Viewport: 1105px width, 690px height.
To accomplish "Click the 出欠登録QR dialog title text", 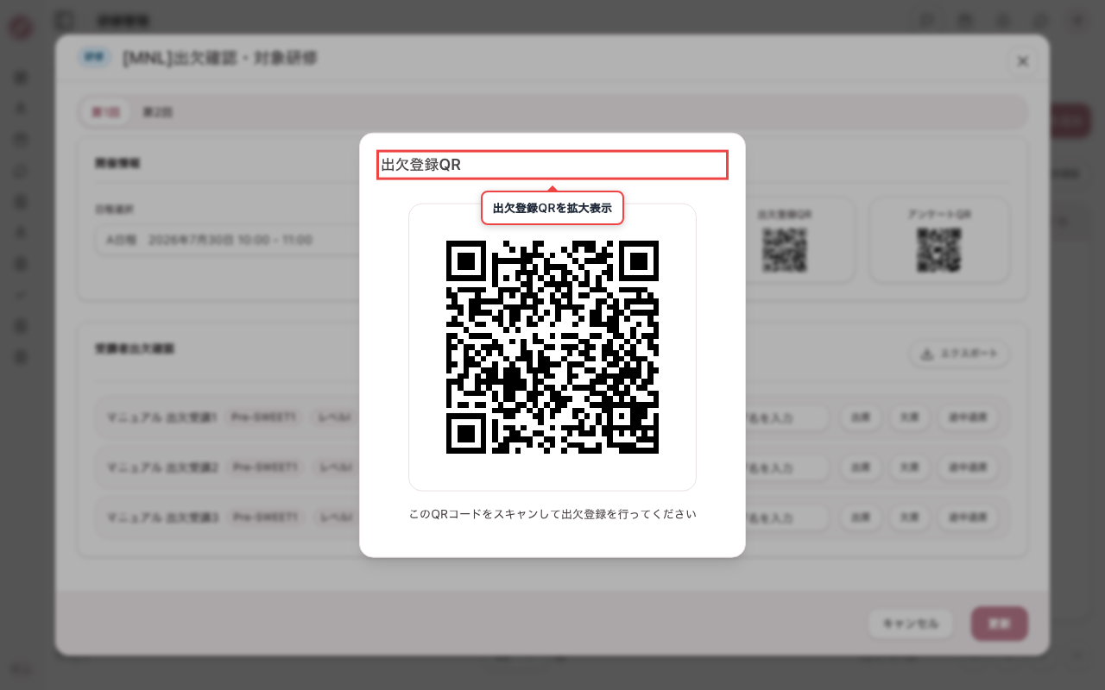I will pos(421,165).
